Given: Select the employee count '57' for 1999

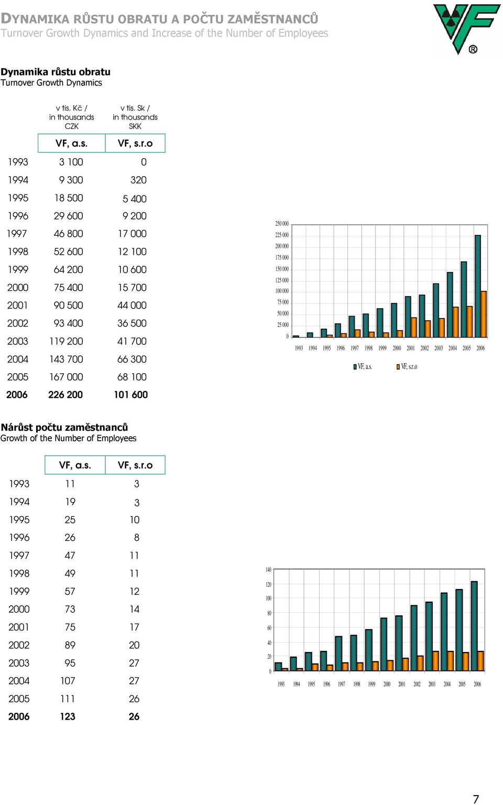Looking at the screenshot, I should (70, 591).
